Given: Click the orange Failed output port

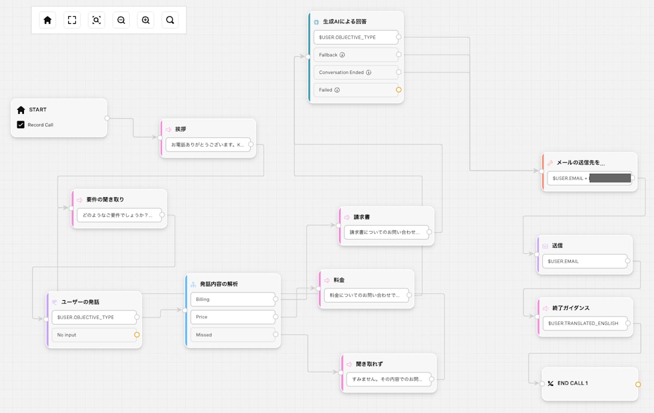Looking at the screenshot, I should coord(398,90).
